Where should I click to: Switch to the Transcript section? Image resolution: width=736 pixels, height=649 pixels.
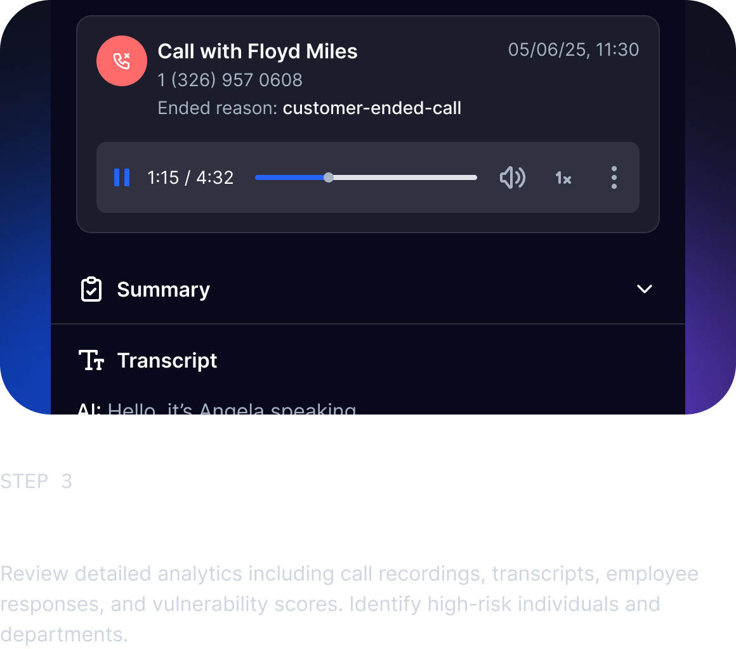pyautogui.click(x=167, y=360)
